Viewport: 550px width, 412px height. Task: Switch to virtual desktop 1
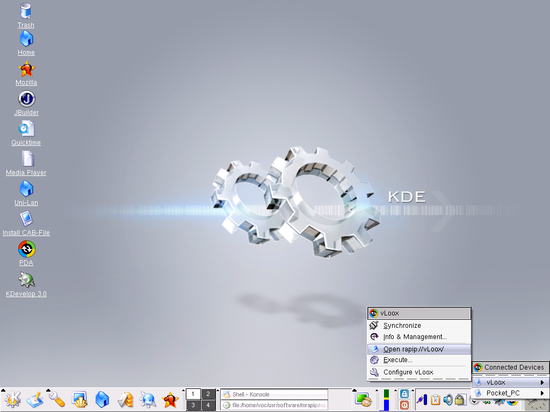[x=193, y=394]
